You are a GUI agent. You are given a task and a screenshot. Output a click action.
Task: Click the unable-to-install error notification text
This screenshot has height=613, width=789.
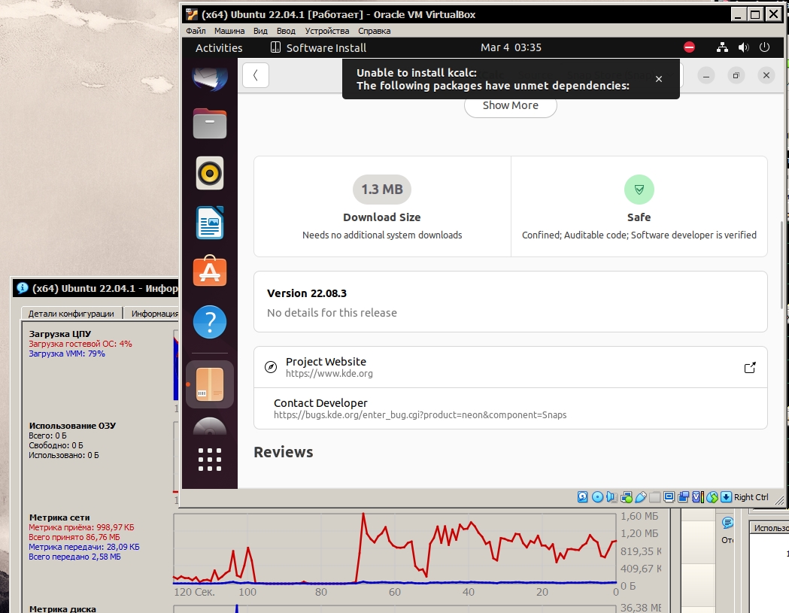pyautogui.click(x=493, y=79)
